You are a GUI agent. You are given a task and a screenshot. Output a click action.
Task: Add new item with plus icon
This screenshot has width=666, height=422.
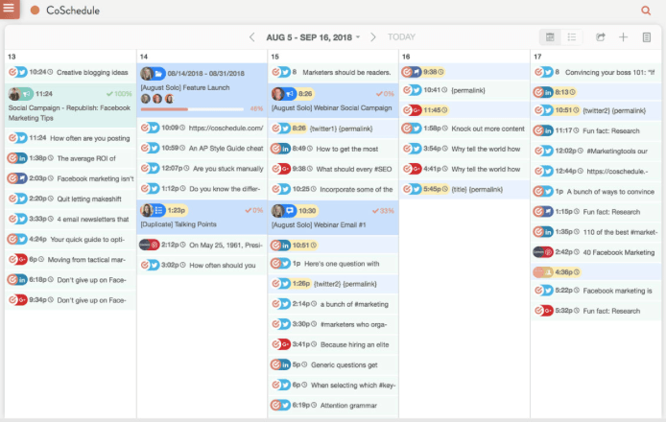(x=623, y=37)
